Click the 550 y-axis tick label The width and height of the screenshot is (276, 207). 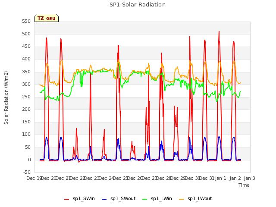(x=26, y=21)
